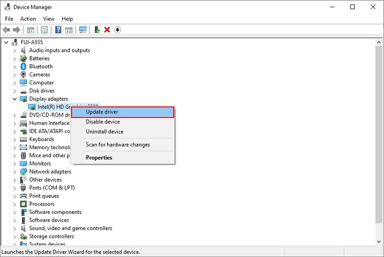Open Properties from the context menu
Viewport: 384px width, 257px height.
[123, 158]
